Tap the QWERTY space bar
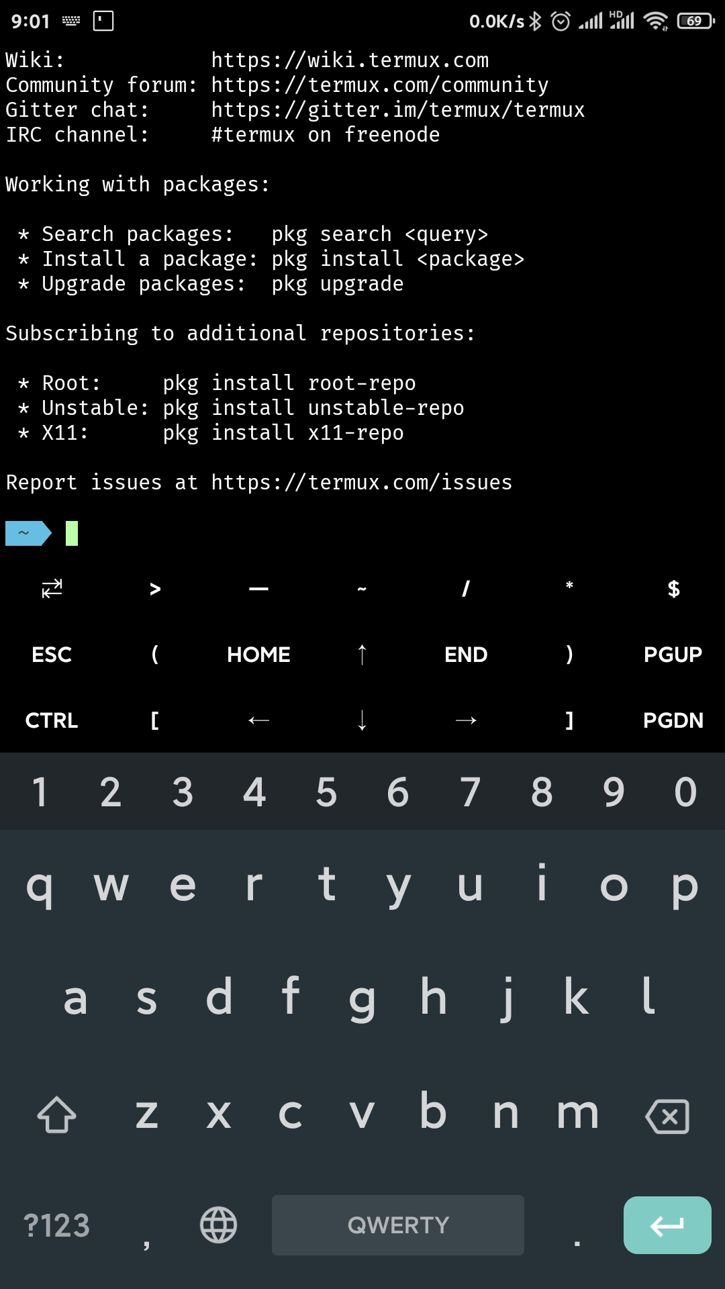This screenshot has width=725, height=1289. coord(398,1225)
